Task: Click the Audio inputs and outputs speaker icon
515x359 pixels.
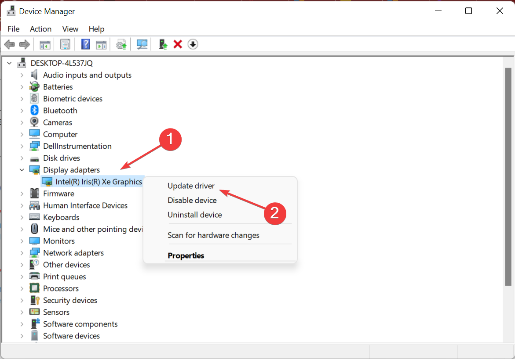Action: click(34, 75)
